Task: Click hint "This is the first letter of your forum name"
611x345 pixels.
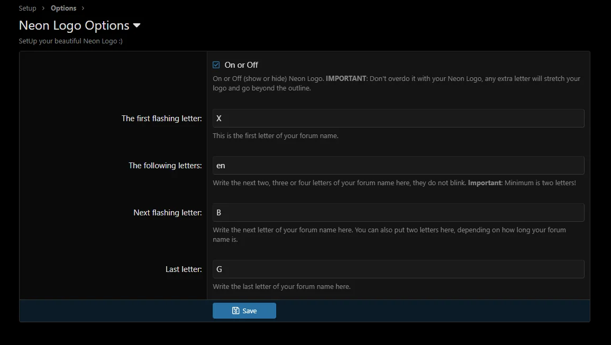Action: pyautogui.click(x=275, y=136)
